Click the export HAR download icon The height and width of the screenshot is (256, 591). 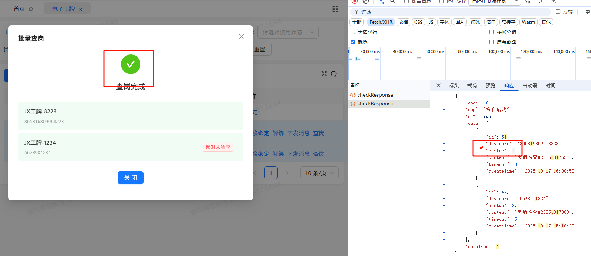click(x=553, y=1)
